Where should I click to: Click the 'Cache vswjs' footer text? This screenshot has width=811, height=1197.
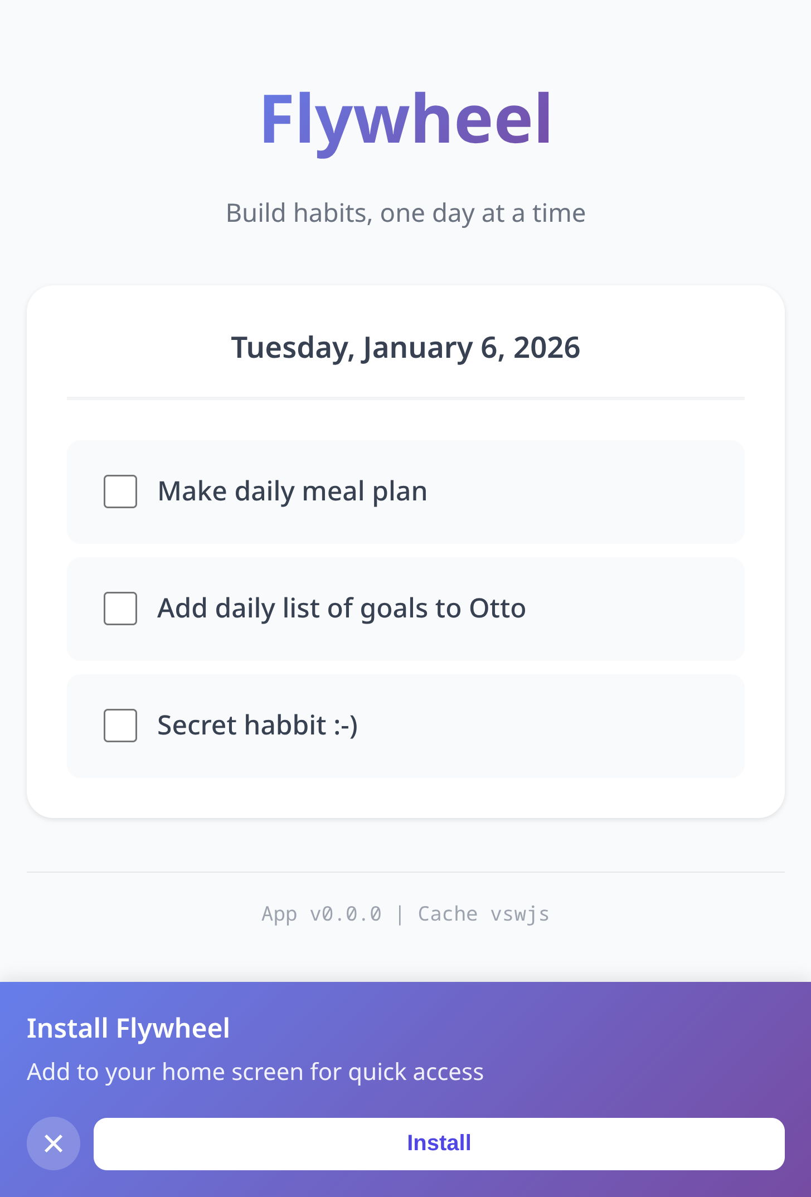[x=483, y=914]
